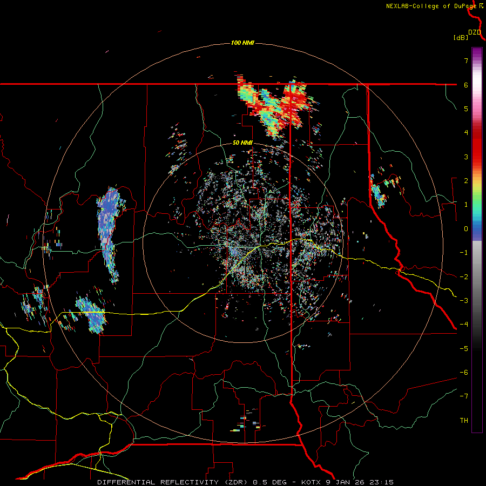This screenshot has width=486, height=486.
Task: Click the 50 NMI range ring label
Action: [x=242, y=143]
